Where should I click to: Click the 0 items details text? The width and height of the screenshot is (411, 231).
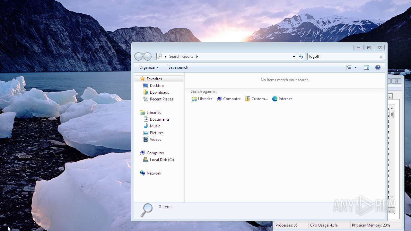(166, 207)
